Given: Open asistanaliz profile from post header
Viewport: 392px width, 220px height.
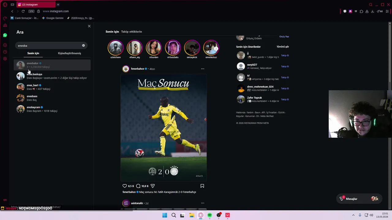Looking at the screenshot, I should click(137, 203).
